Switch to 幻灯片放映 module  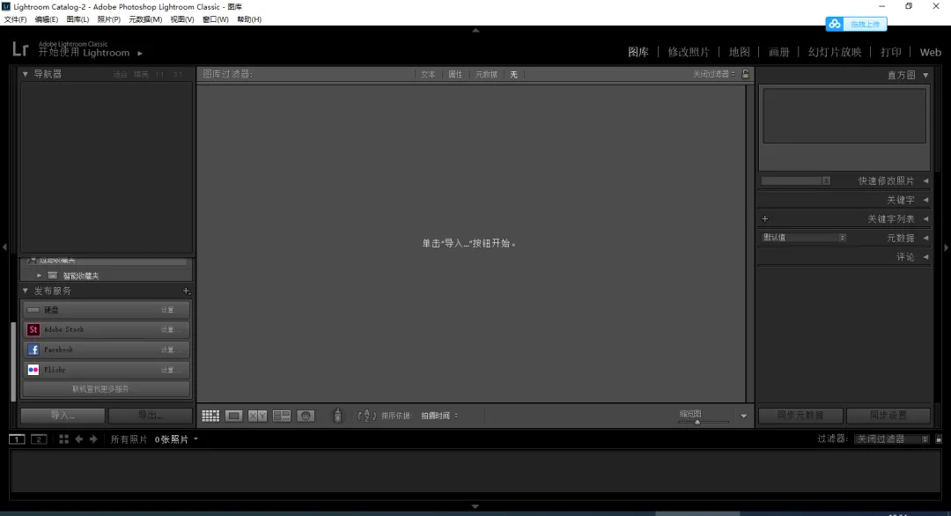click(x=835, y=52)
